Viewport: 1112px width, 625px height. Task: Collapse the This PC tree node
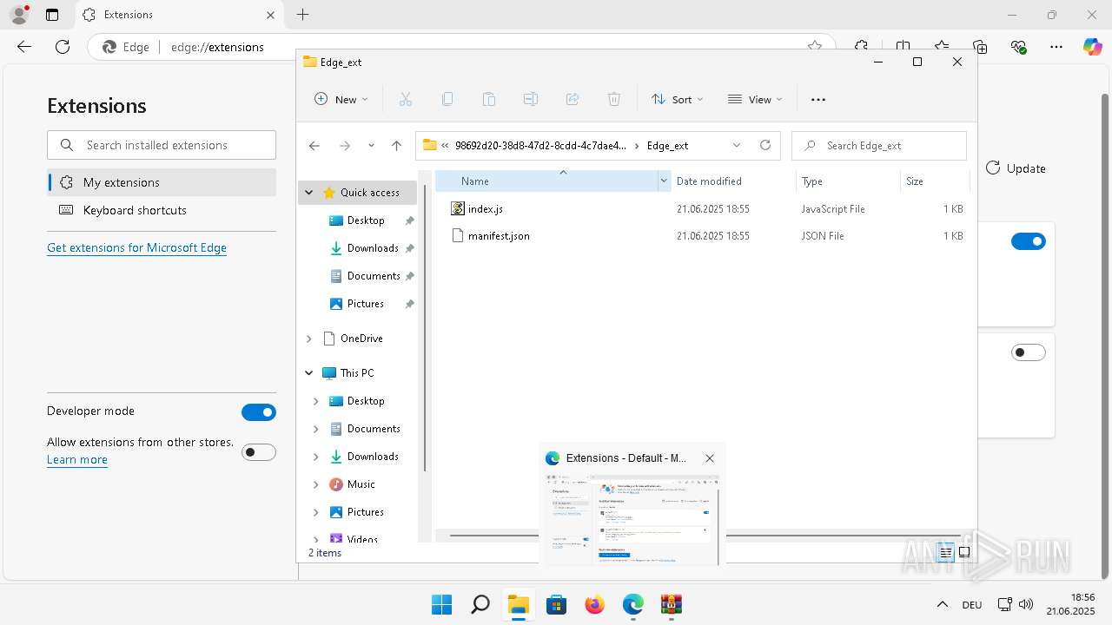[x=309, y=373]
